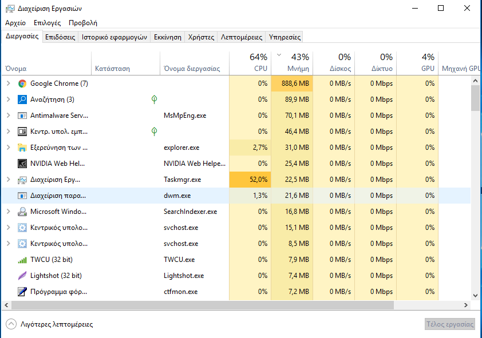Expand the Antimalware Service entry
The image size is (482, 338).
pos(9,115)
